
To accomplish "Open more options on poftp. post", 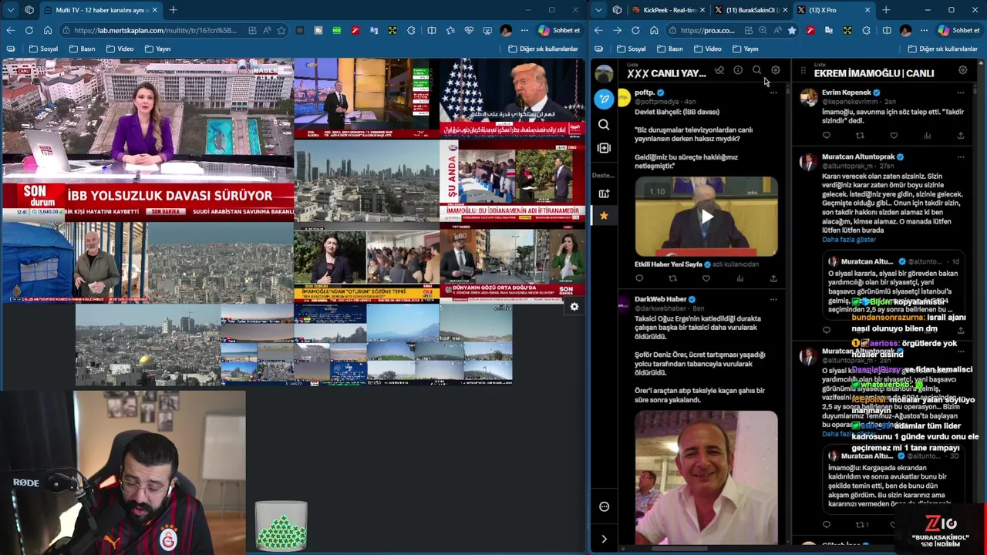I will [x=773, y=92].
